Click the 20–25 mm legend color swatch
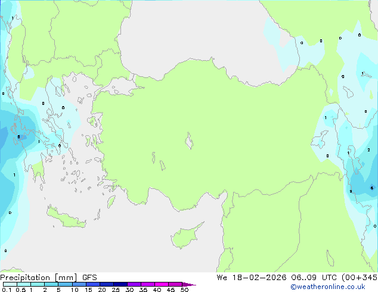The image size is (378, 292). pyautogui.click(x=106, y=284)
